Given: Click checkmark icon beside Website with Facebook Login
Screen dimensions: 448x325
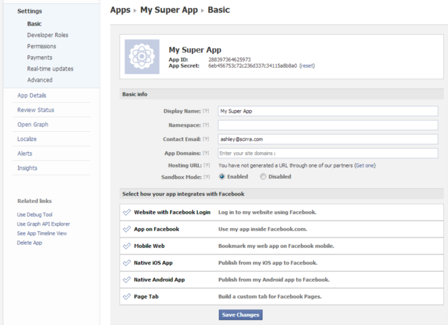Looking at the screenshot, I should 126,212.
